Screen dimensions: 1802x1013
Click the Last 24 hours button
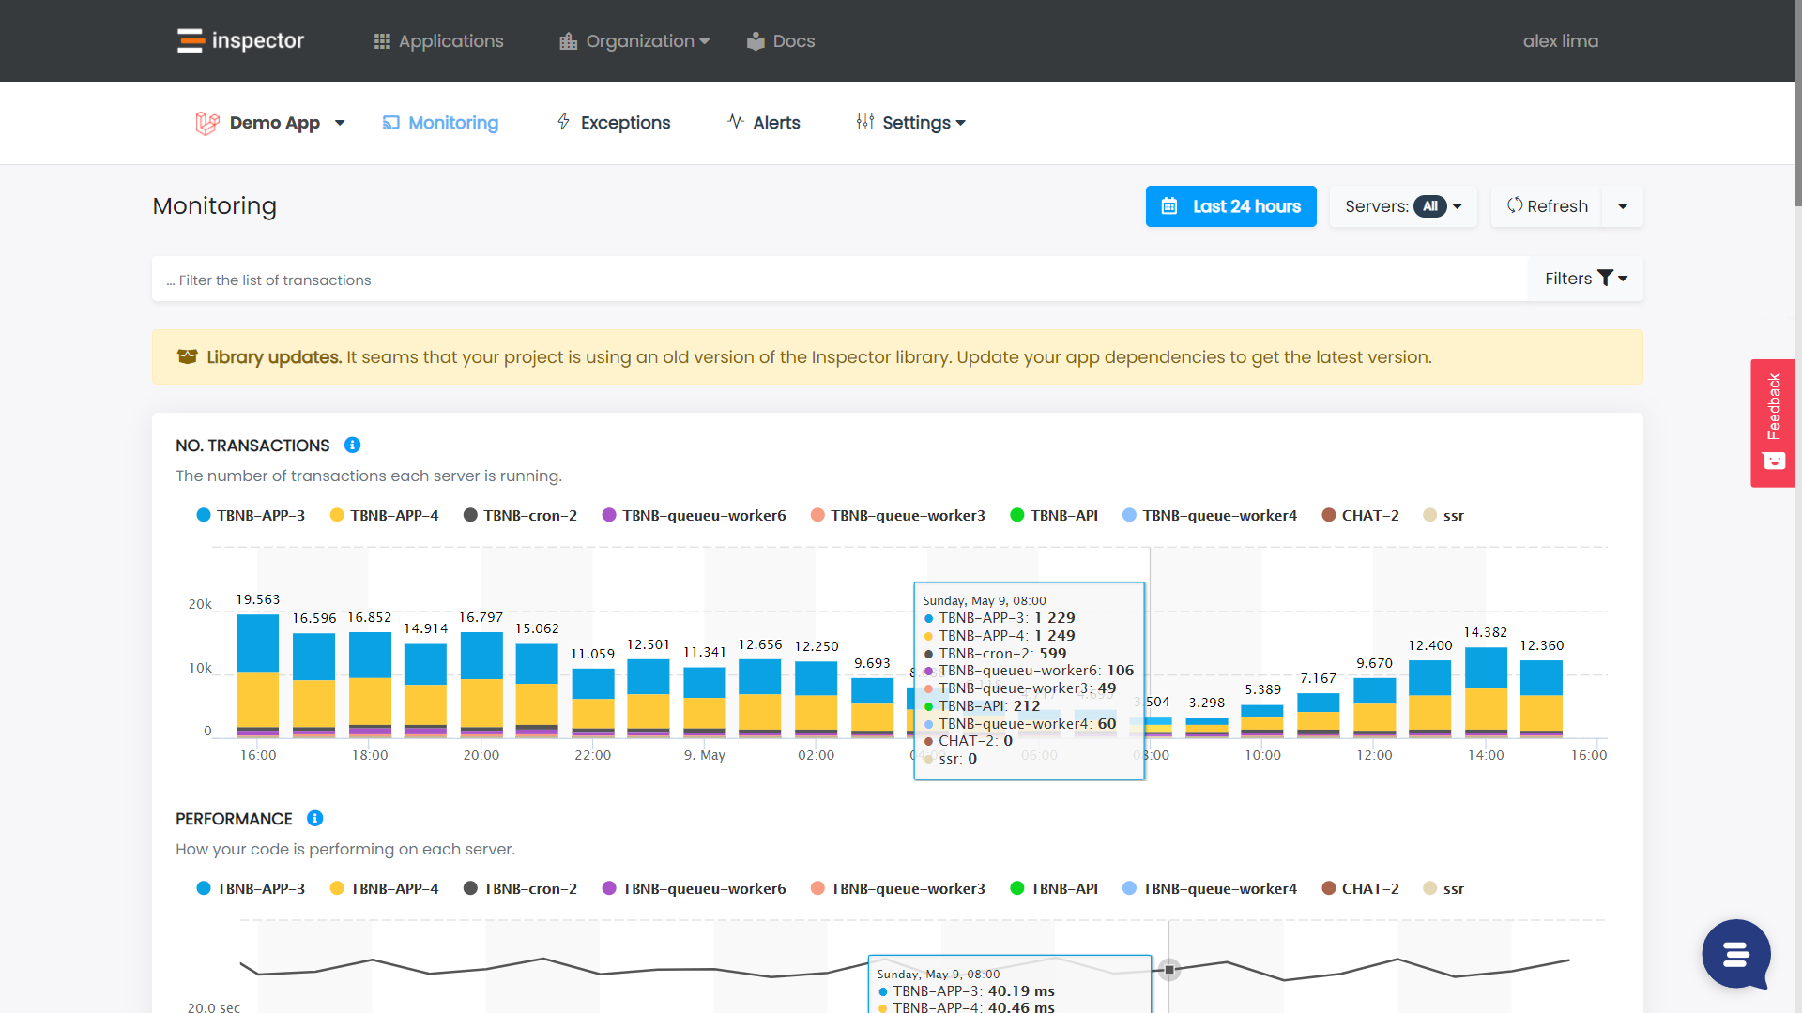(1230, 206)
